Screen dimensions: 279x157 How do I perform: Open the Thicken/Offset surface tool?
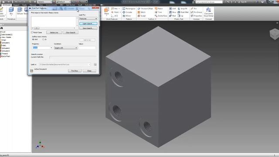[145, 9]
